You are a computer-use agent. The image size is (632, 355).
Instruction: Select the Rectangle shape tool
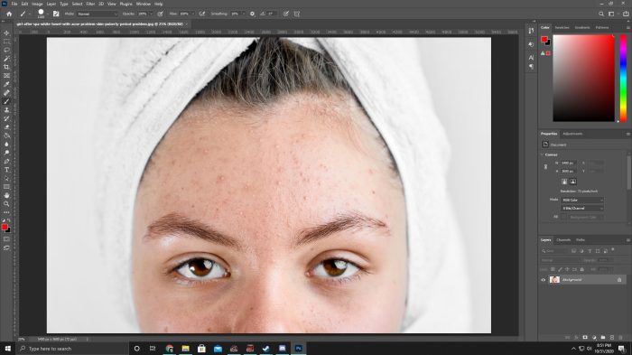(x=6, y=187)
